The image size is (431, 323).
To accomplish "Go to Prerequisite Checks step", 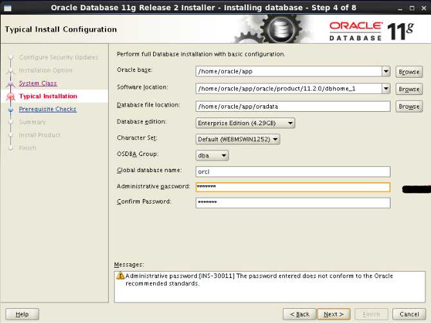I will click(48, 109).
